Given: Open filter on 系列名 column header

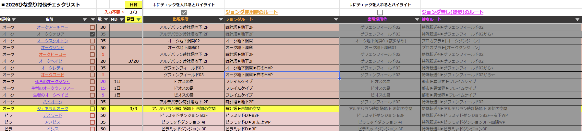Looking at the screenshot, I should pos(14,20).
